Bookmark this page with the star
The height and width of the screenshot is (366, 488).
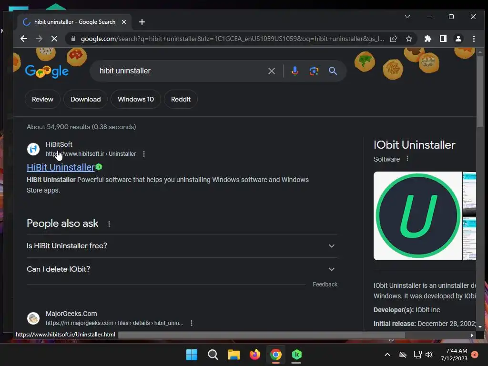coord(409,39)
